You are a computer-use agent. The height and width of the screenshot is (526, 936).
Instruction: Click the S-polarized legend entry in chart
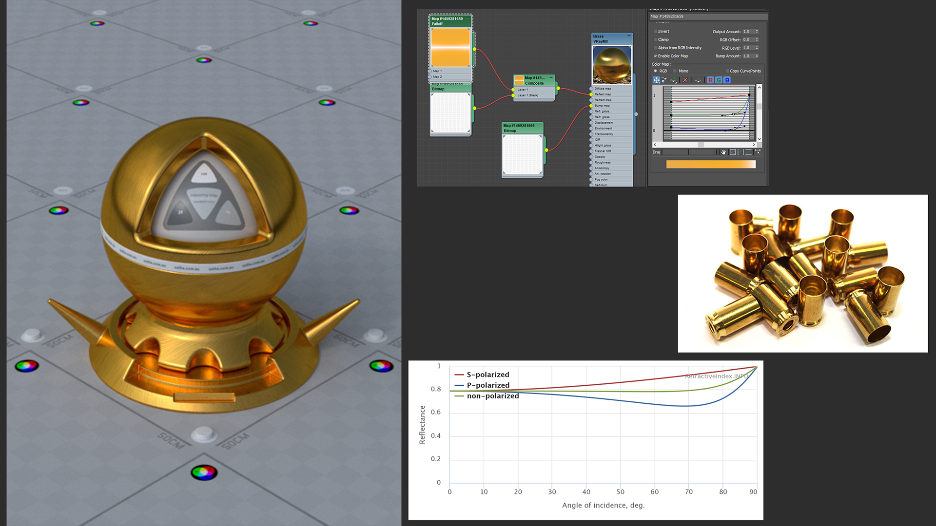coord(482,375)
